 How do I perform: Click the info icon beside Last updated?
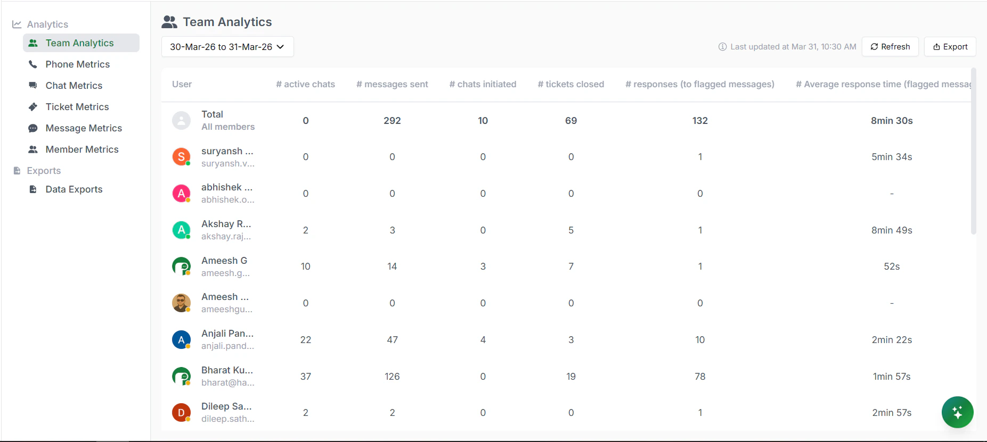tap(722, 47)
